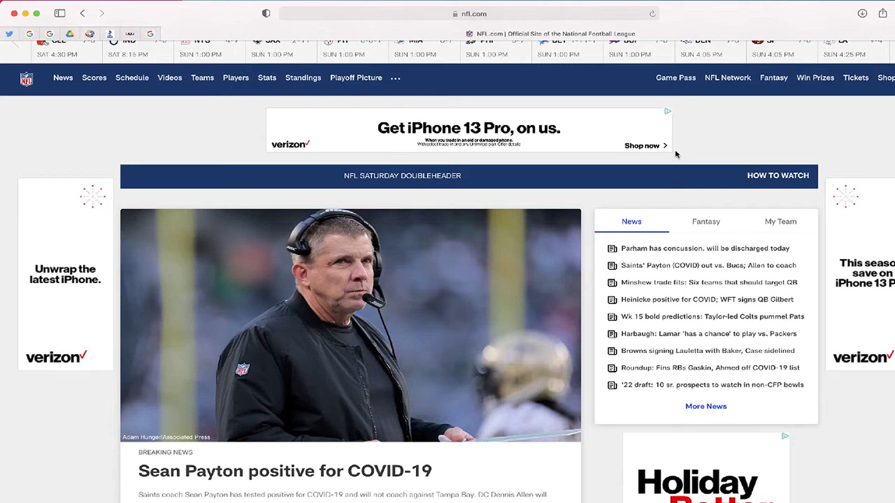Image resolution: width=895 pixels, height=503 pixels.
Task: Open the NFL Network link
Action: click(728, 78)
